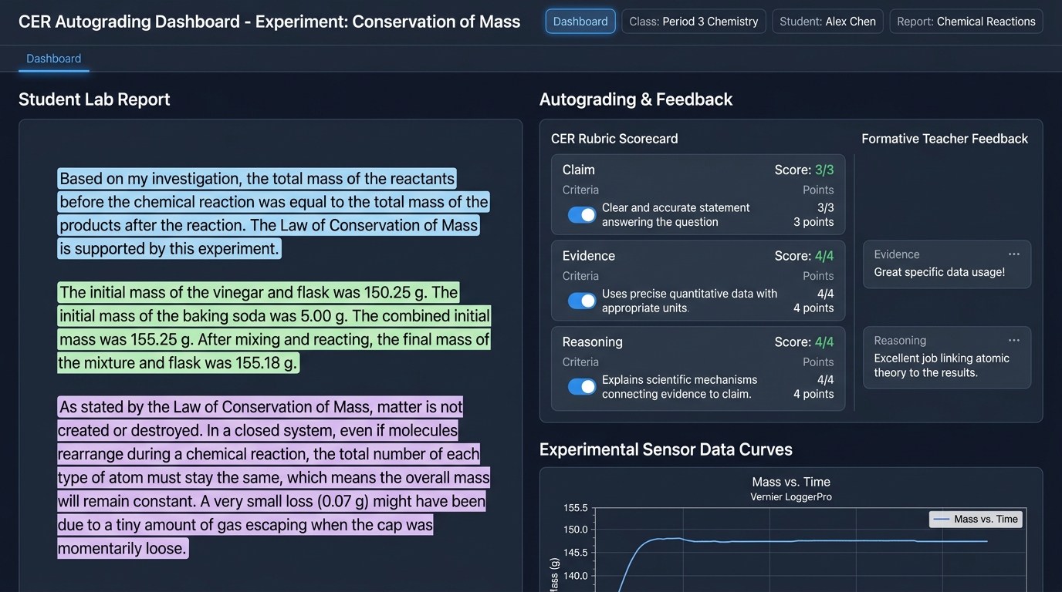Open the Class: Period 3 Chemistry selector
Screen dimensions: 1062x592
pyautogui.click(x=694, y=22)
